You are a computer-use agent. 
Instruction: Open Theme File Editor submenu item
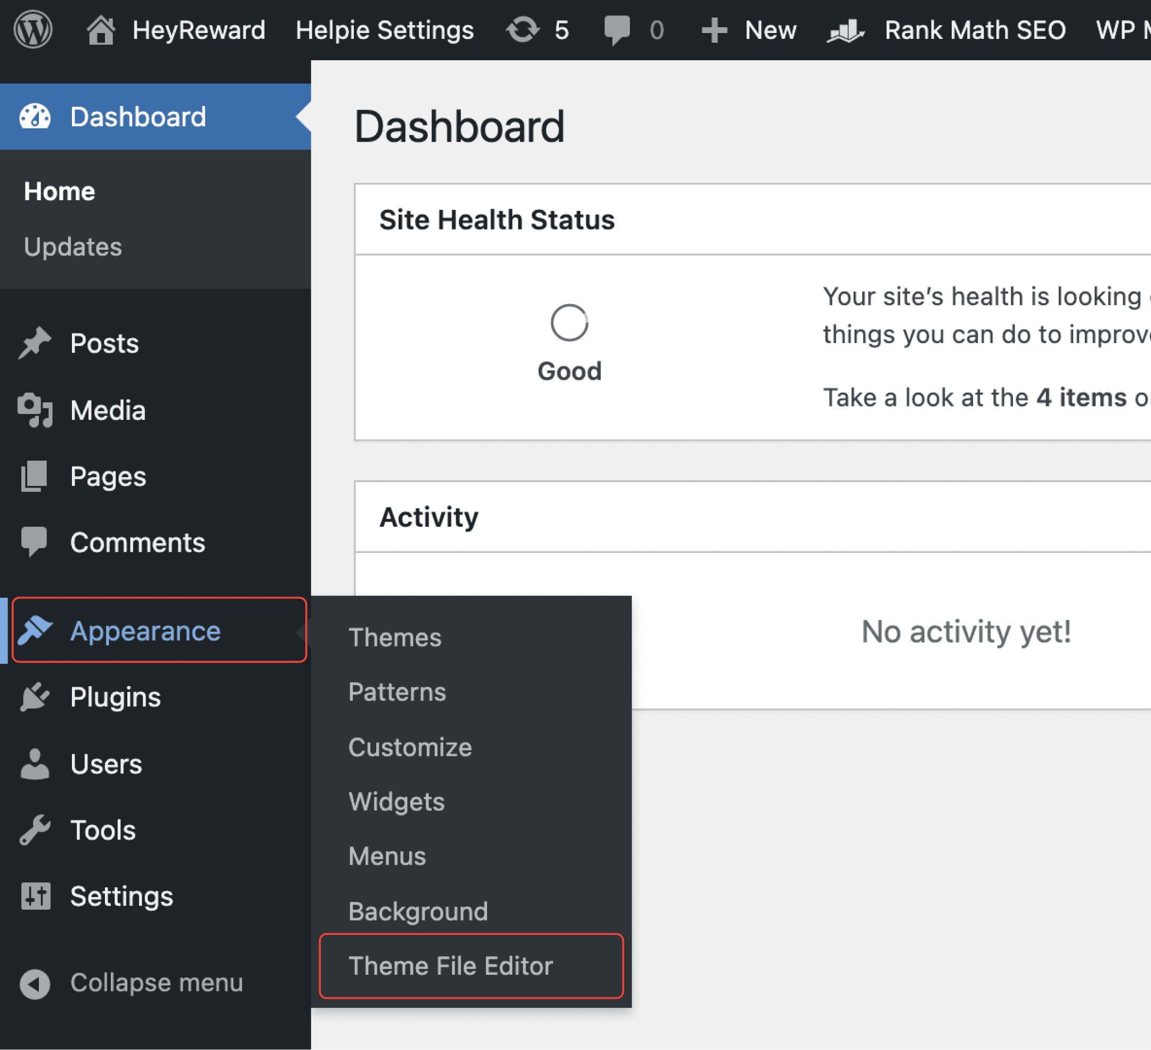tap(450, 965)
